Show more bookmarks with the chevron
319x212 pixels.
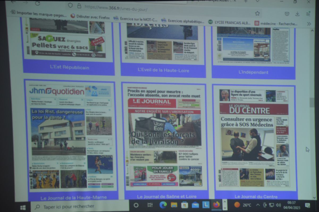pyautogui.click(x=309, y=24)
